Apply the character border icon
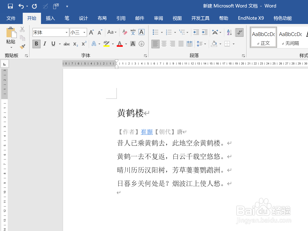Screen dimensions: 308x231 [x=141, y=32]
